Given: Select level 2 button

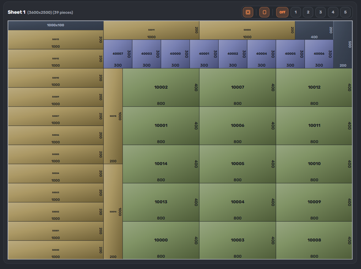Looking at the screenshot, I should click(x=308, y=12).
